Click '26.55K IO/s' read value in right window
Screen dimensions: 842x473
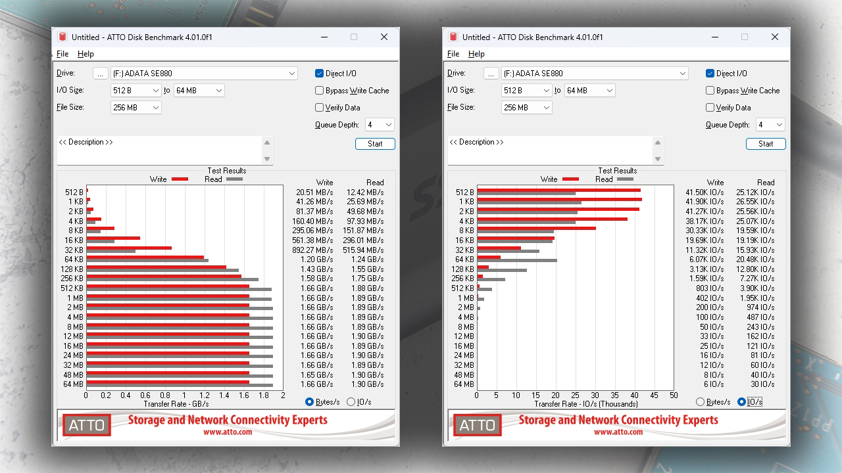pos(755,202)
